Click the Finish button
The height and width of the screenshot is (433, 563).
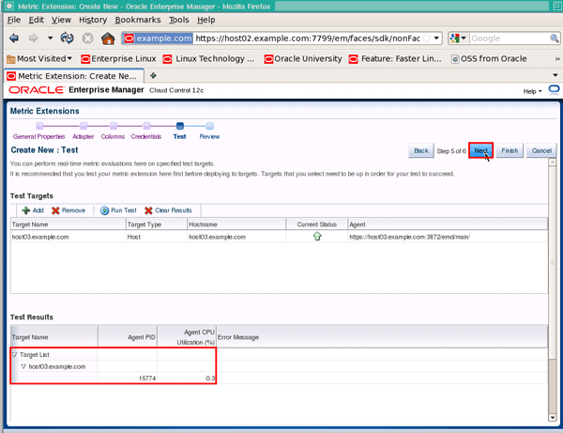(510, 150)
